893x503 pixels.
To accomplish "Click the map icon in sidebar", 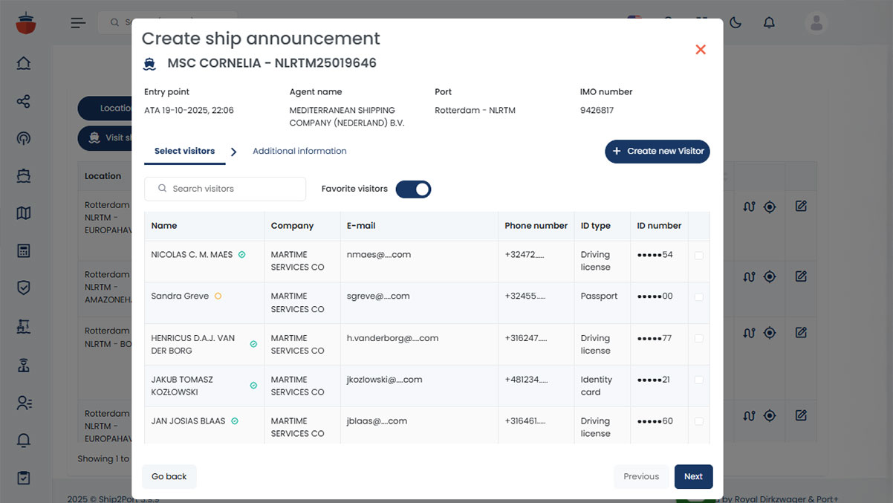I will tap(24, 213).
